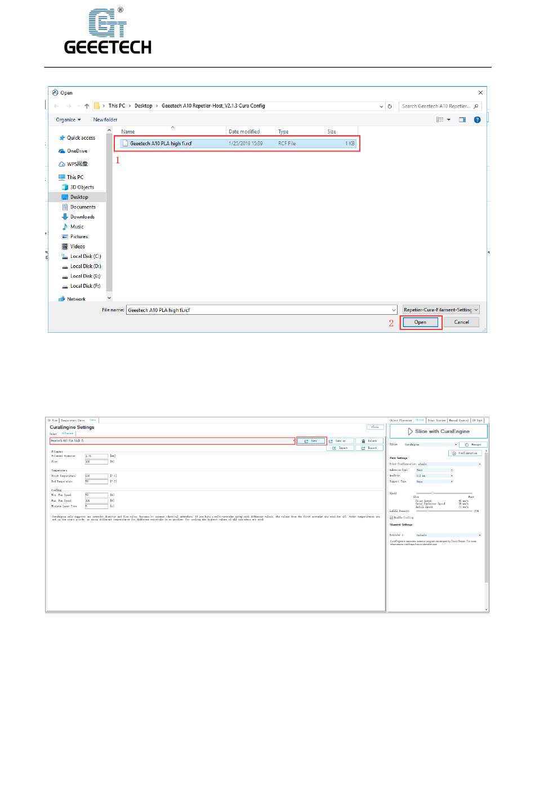Sort files by Name column
Screen dimensions: 535x799
[128, 132]
